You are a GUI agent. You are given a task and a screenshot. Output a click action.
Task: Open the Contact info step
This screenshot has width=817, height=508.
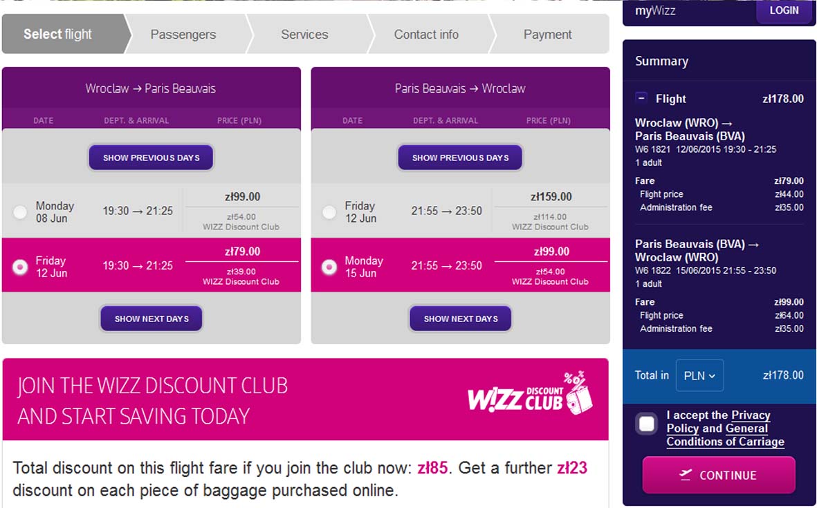pos(426,35)
